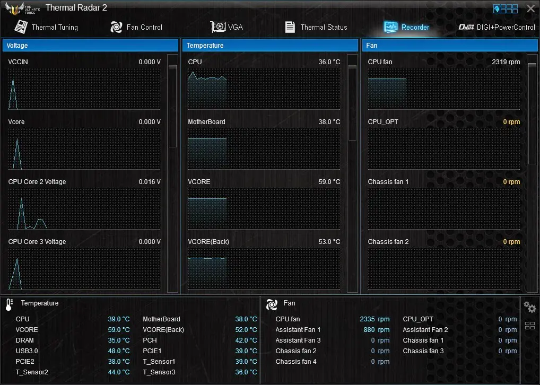Click Chassis fan 3 in fan list
This screenshot has width=540, height=385.
pyautogui.click(x=423, y=351)
